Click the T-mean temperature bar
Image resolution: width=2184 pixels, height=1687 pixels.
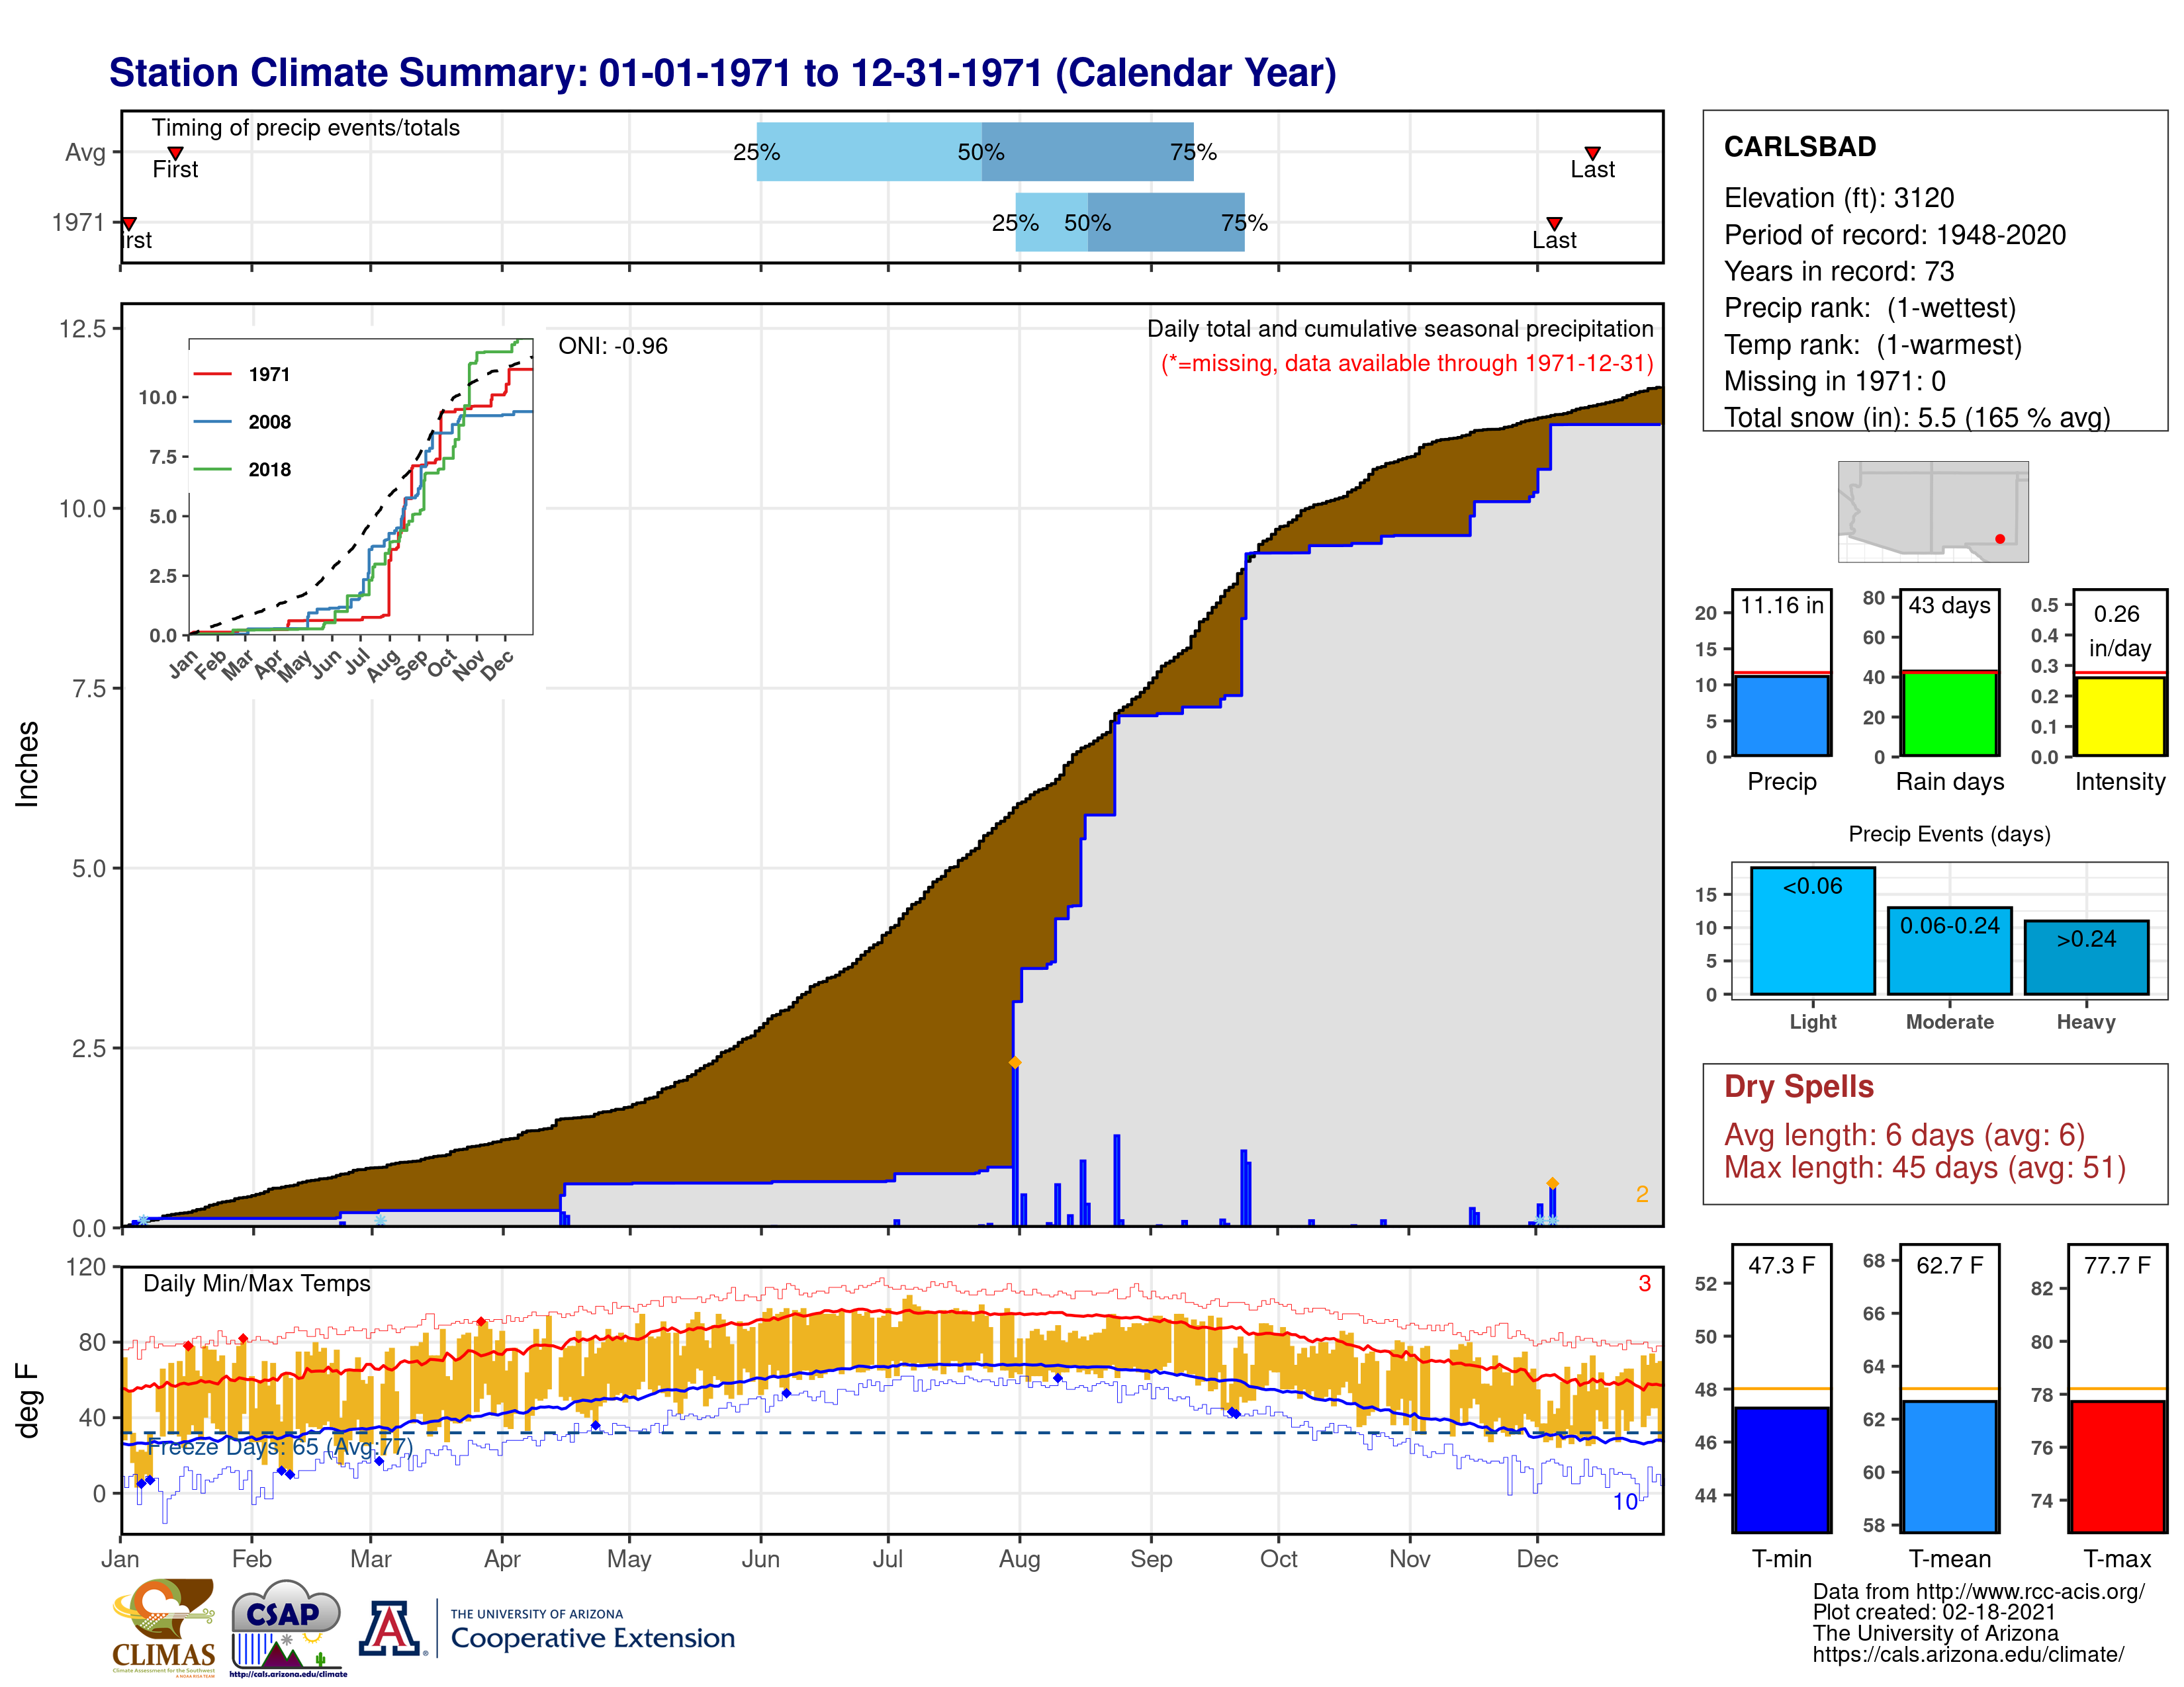click(x=1950, y=1466)
